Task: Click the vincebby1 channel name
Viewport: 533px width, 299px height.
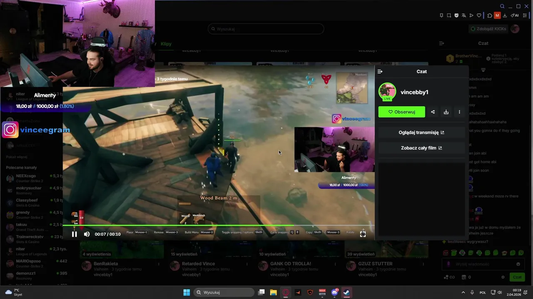Action: 414,92
